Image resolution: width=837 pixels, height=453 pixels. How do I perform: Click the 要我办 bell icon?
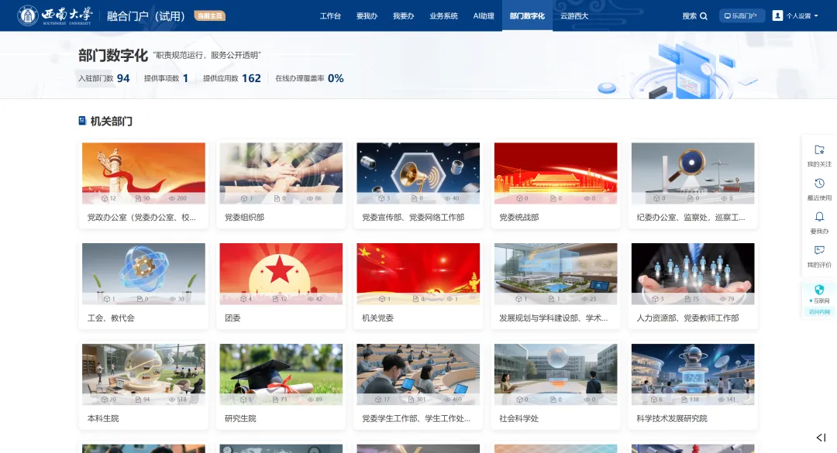(x=819, y=218)
